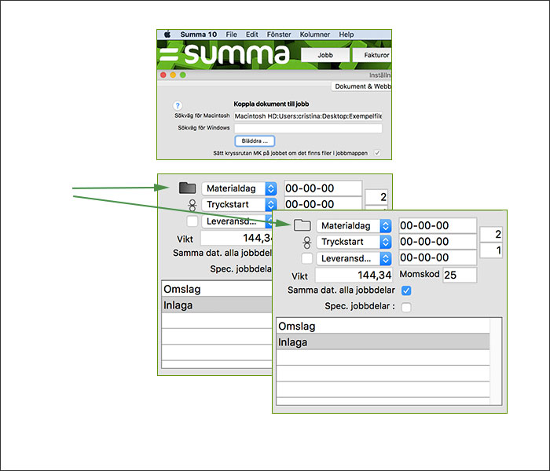Open Leveransd... dropdown in back panel
This screenshot has width=550, height=471.
pos(237,221)
